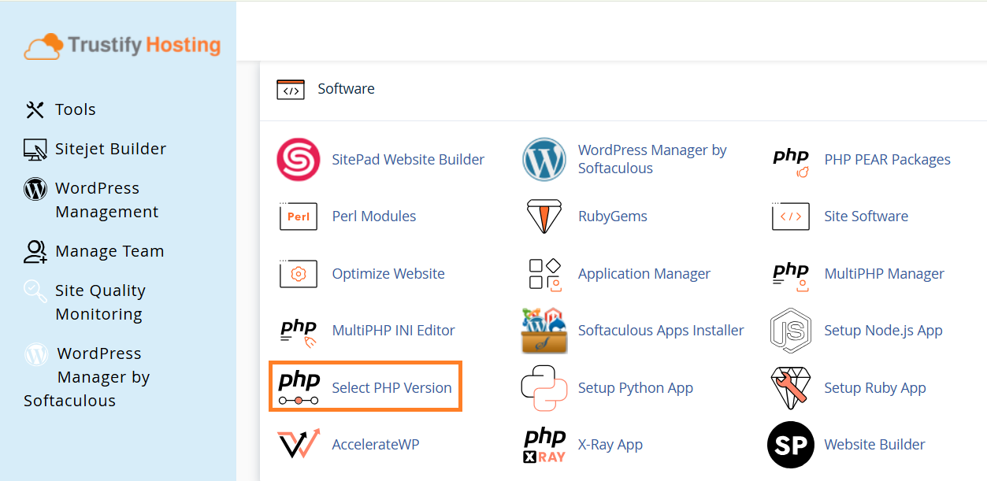Click the PHP PEAR Packages icon
Screen dimensions: 987x481
(791, 161)
